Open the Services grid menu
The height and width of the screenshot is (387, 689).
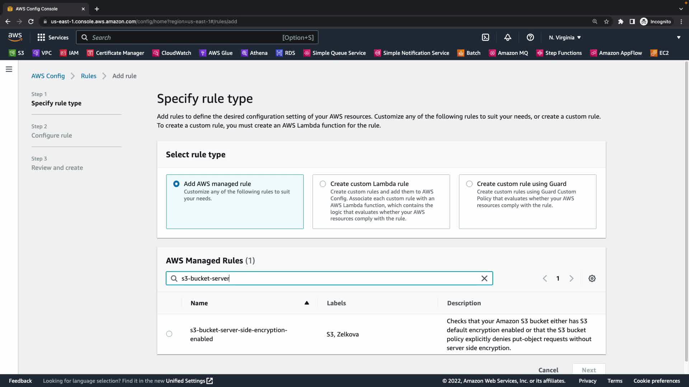pos(53,37)
